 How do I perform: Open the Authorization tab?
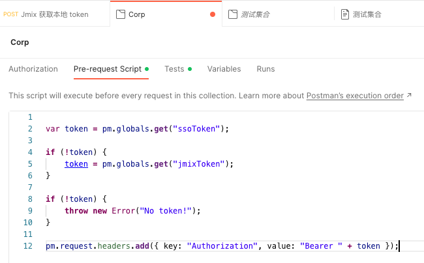(33, 69)
